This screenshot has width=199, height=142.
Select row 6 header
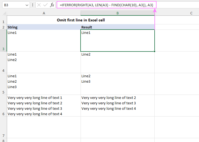4,106
